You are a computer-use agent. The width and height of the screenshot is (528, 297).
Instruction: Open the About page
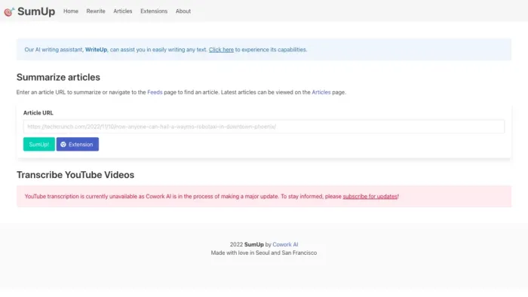[183, 11]
